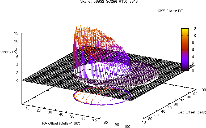206x128 pixels.
Task: Click the color bar's 12 tick label
Action: pyautogui.click(x=194, y=29)
